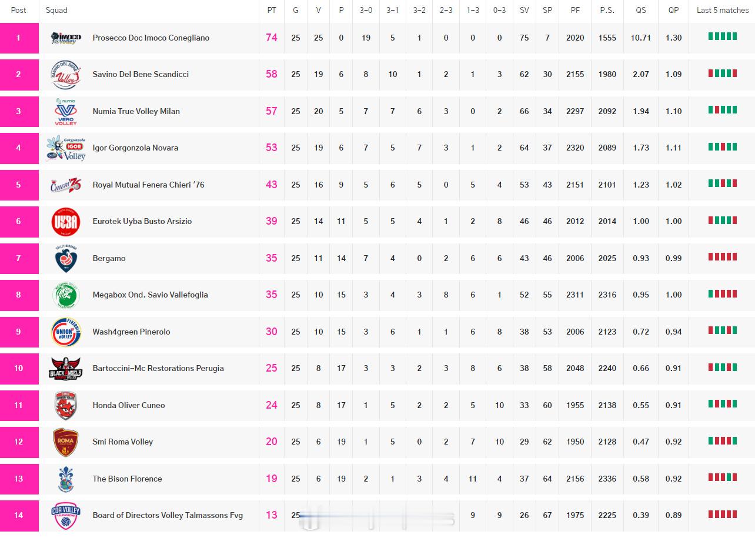Open Numia True Volley Milan link
Viewport: 755px width, 538px height.
[136, 111]
